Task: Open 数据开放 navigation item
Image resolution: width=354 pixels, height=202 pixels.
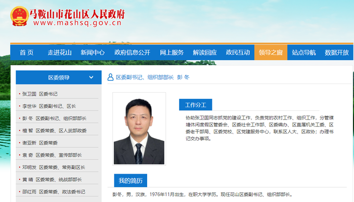Action: 337,53
